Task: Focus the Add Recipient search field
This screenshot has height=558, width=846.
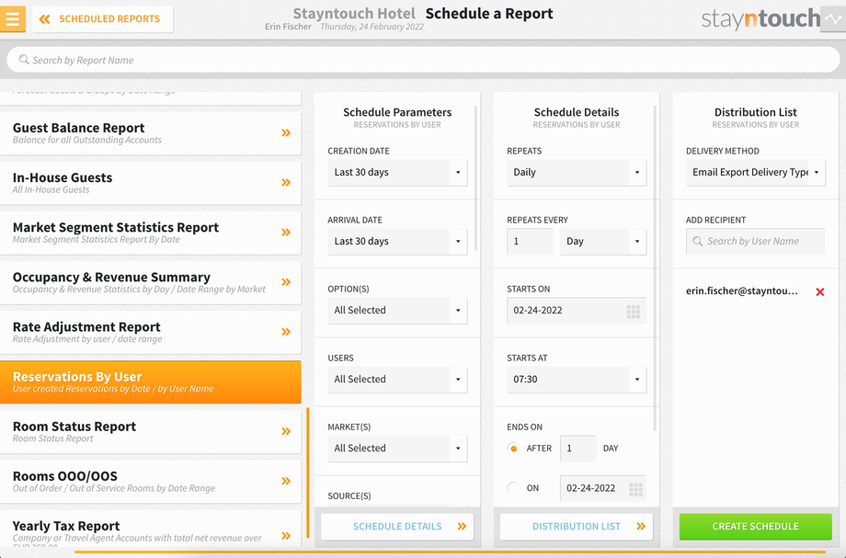Action: (x=755, y=242)
